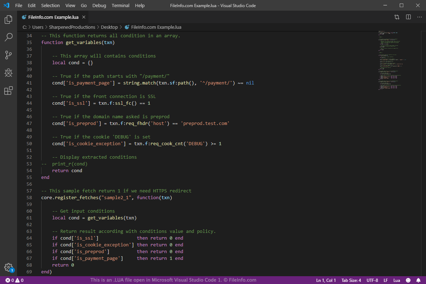
Task: Open the Explorer view in activity bar
Action: click(9, 20)
